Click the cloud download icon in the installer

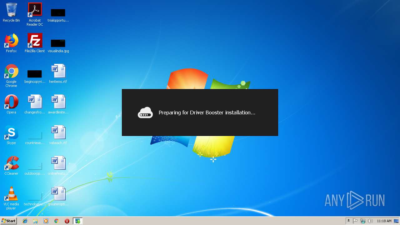click(145, 112)
